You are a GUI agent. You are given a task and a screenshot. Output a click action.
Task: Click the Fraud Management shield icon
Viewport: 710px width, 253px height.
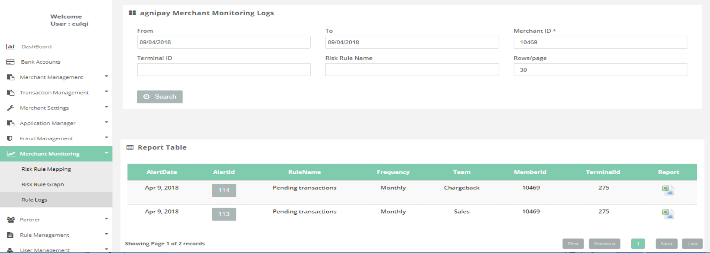coord(10,138)
